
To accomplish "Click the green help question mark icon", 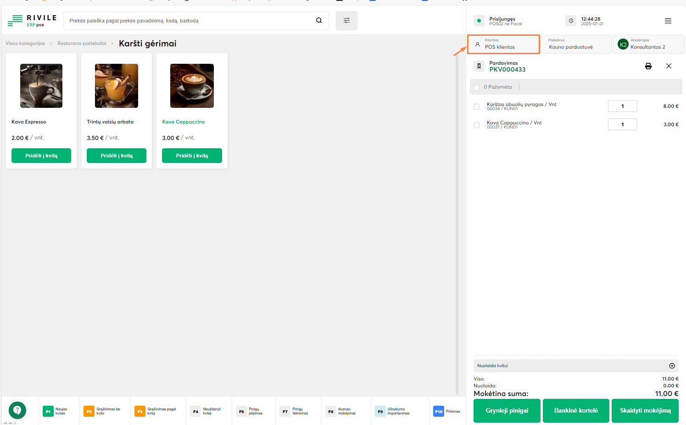I will 17,410.
